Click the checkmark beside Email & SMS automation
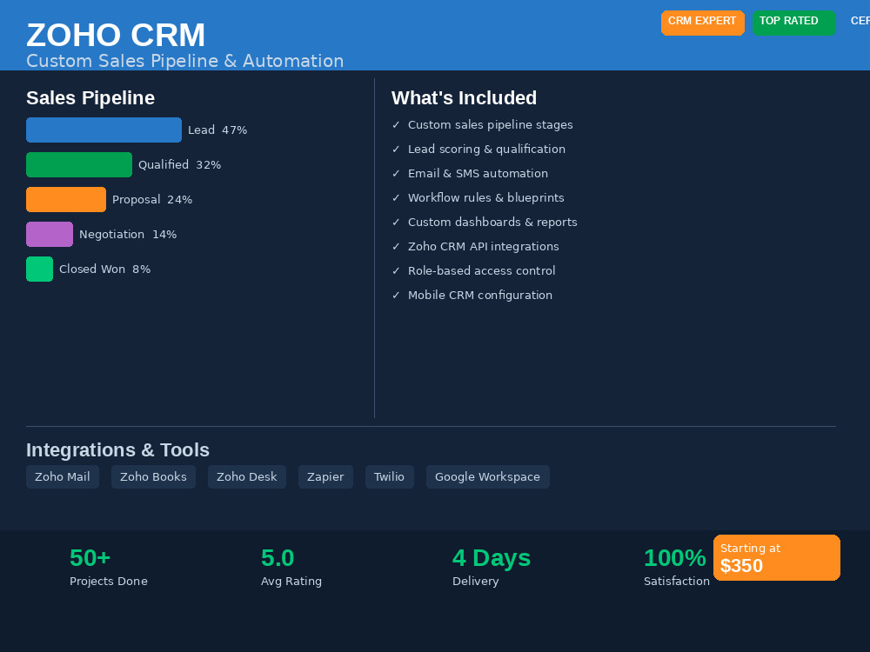Viewport: 870px width, 652px height. coord(396,174)
